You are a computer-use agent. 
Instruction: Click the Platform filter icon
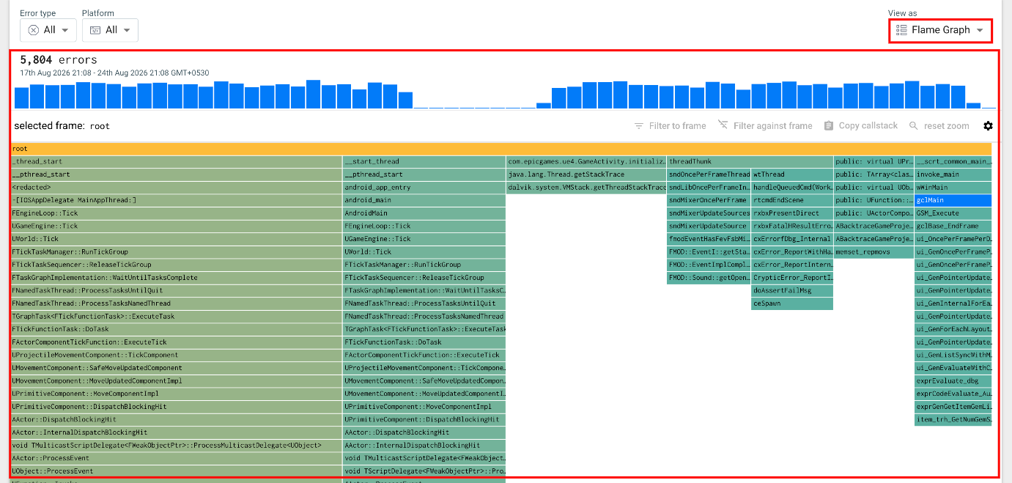(95, 30)
